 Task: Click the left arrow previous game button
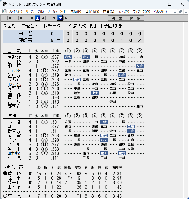[10, 18]
